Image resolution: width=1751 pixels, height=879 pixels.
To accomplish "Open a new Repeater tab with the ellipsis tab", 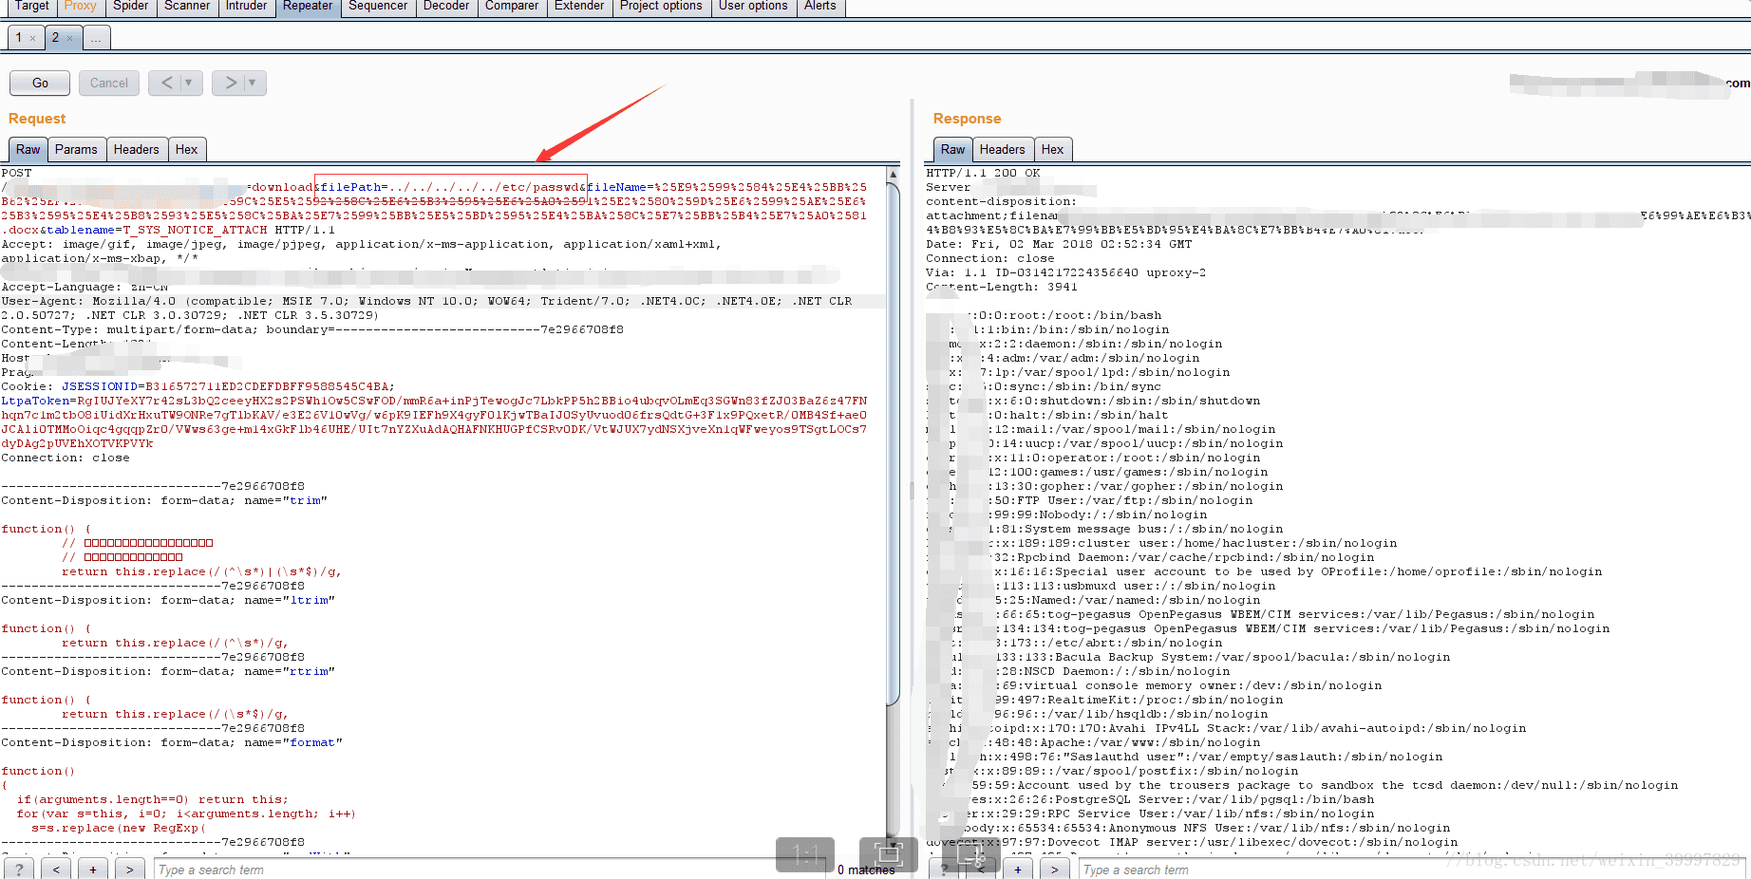I will [x=97, y=38].
